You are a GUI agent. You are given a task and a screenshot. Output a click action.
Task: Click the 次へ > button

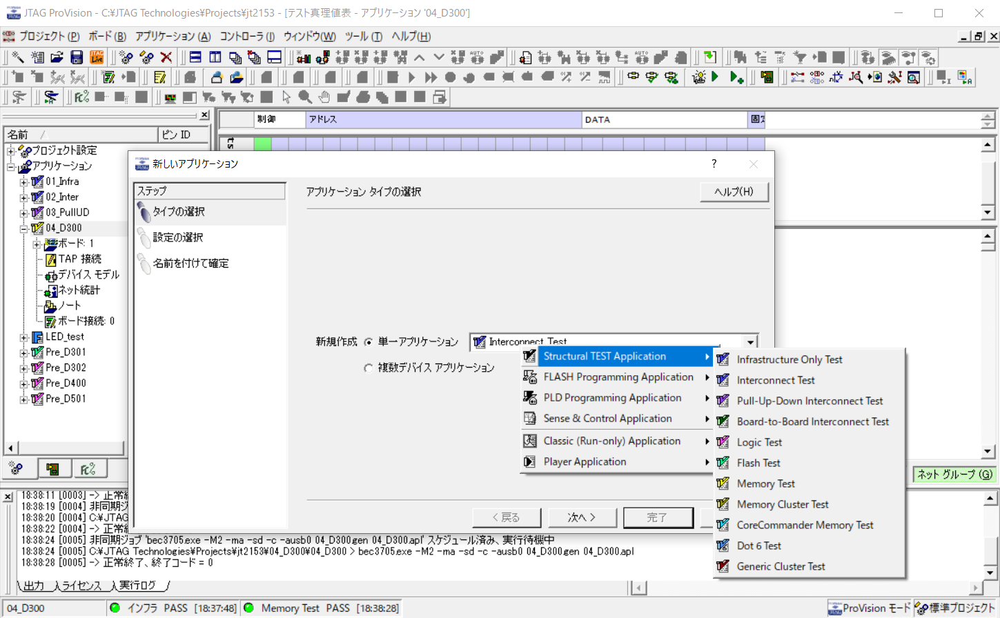582,517
